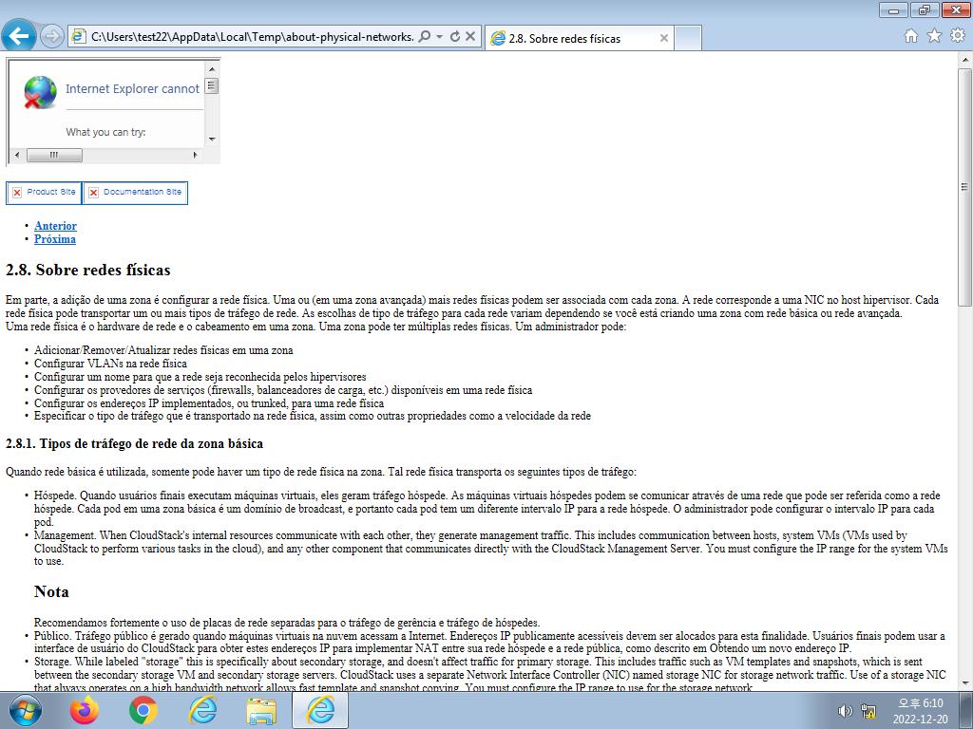Click the page icon in the address bar
The width and height of the screenshot is (973, 729).
tap(78, 37)
